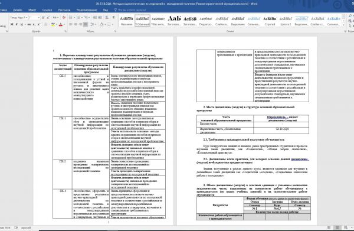Increase font size with the grow button
Image resolution: width=354 pixels, height=231 pixels.
pos(43,17)
